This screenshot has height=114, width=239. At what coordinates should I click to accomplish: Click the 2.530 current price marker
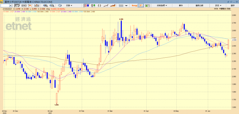point(234,40)
